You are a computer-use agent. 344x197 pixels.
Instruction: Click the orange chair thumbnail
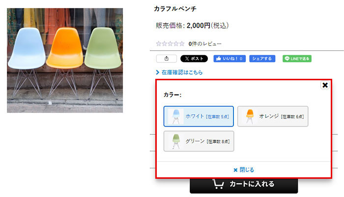coord(250,117)
